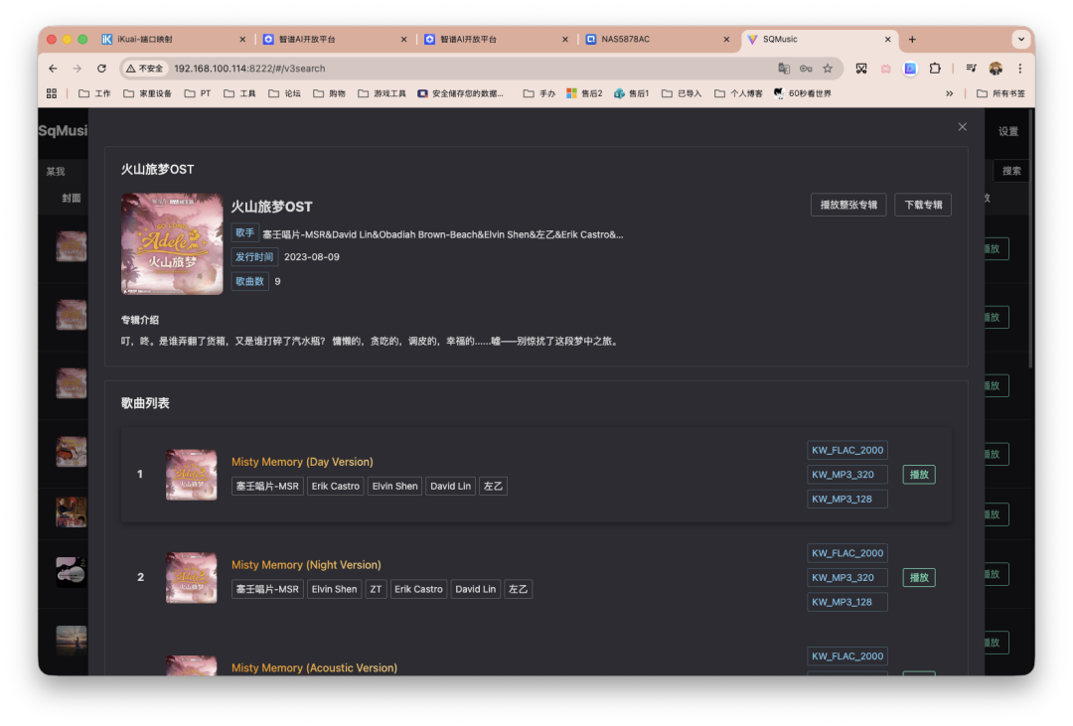Click the 搜索 button in the sidebar
The image size is (1073, 726).
(1010, 170)
